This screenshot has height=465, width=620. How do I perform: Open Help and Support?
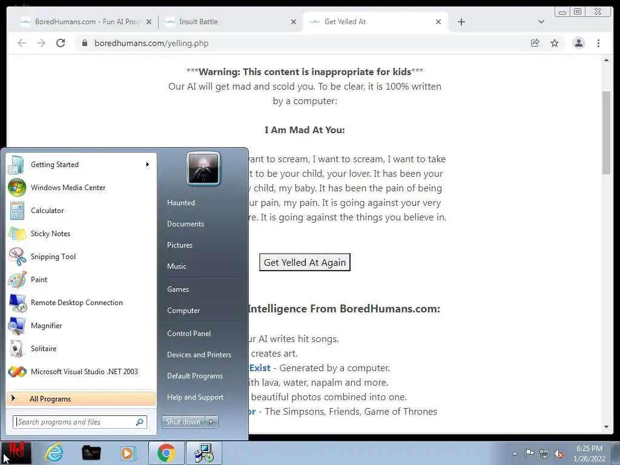pos(195,397)
